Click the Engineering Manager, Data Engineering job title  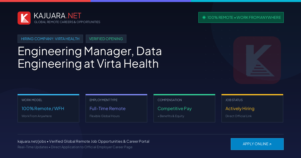tap(90, 57)
